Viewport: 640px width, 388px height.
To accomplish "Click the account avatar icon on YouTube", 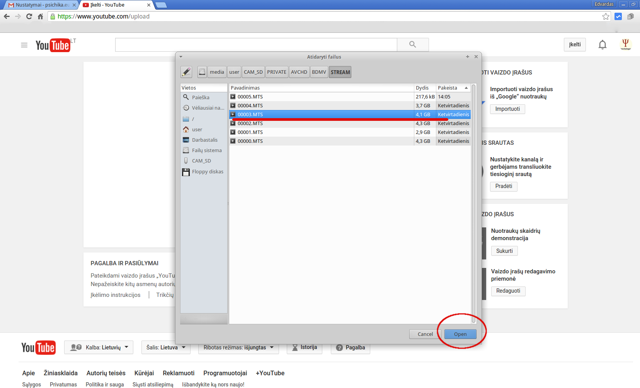I will click(626, 44).
